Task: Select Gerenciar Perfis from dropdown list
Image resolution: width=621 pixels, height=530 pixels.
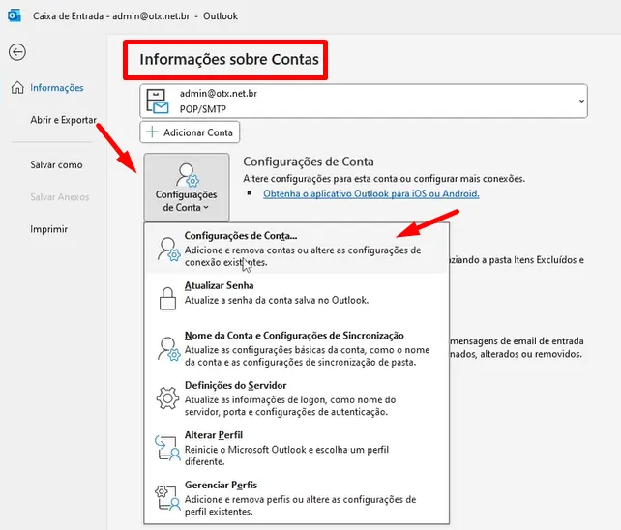Action: pos(221,486)
